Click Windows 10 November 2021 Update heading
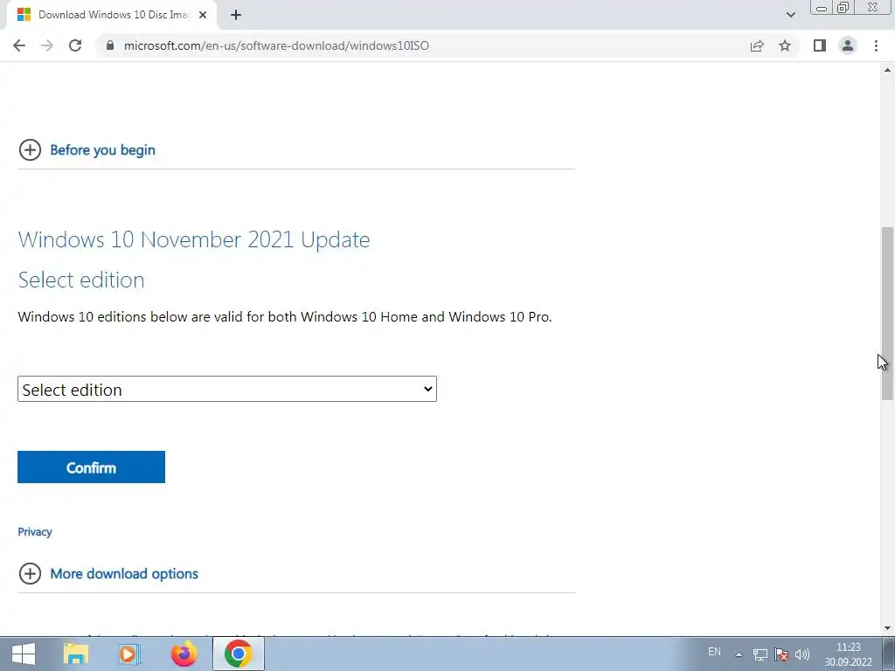 point(194,239)
